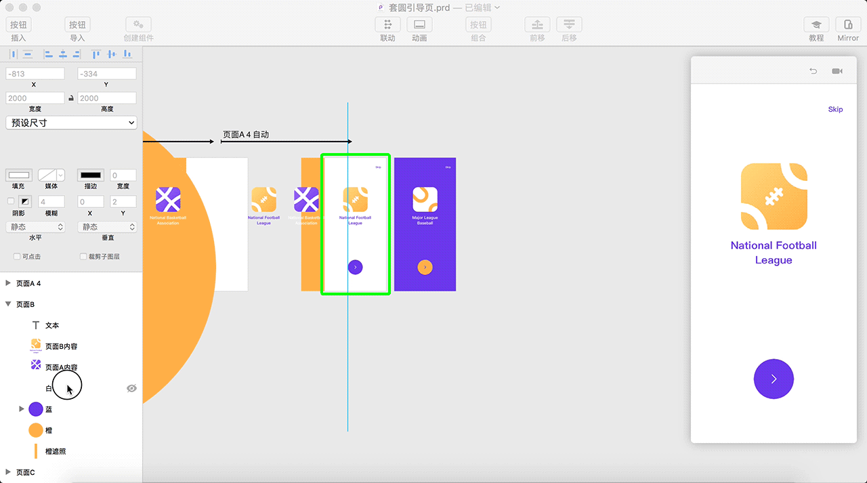Image resolution: width=867 pixels, height=483 pixels.
Task: Toggle the width-height aspect lock
Action: click(71, 98)
